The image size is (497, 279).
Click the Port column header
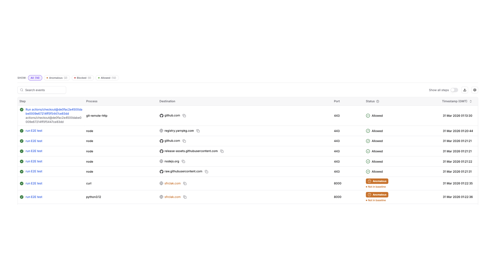coord(337,101)
